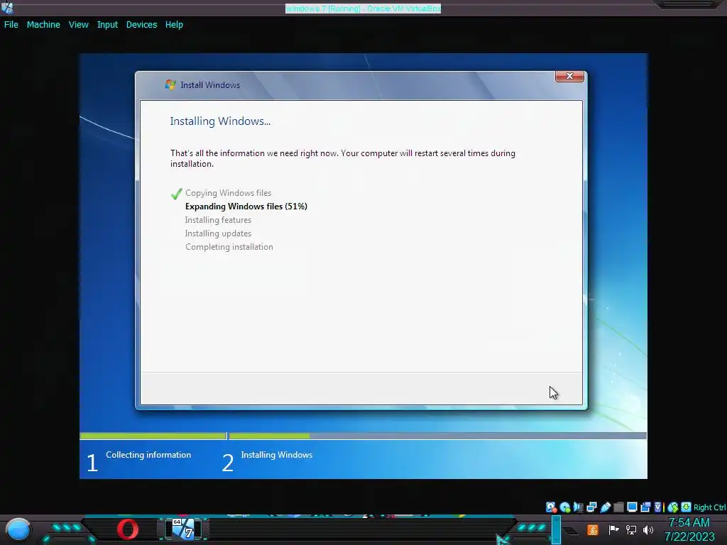The image size is (727, 545).
Task: Click 'Collecting information' stage label
Action: (x=148, y=455)
